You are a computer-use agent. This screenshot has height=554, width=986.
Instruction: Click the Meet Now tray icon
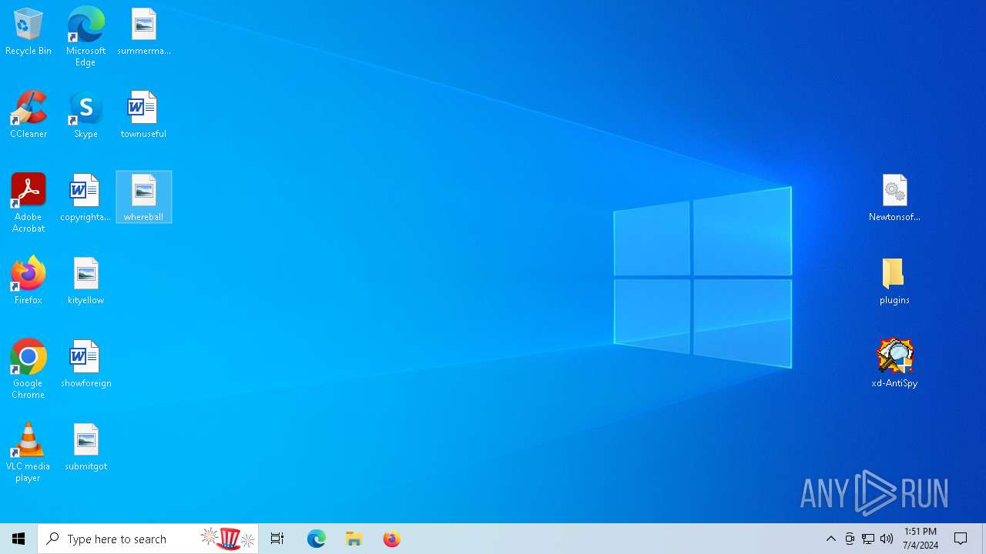(850, 539)
